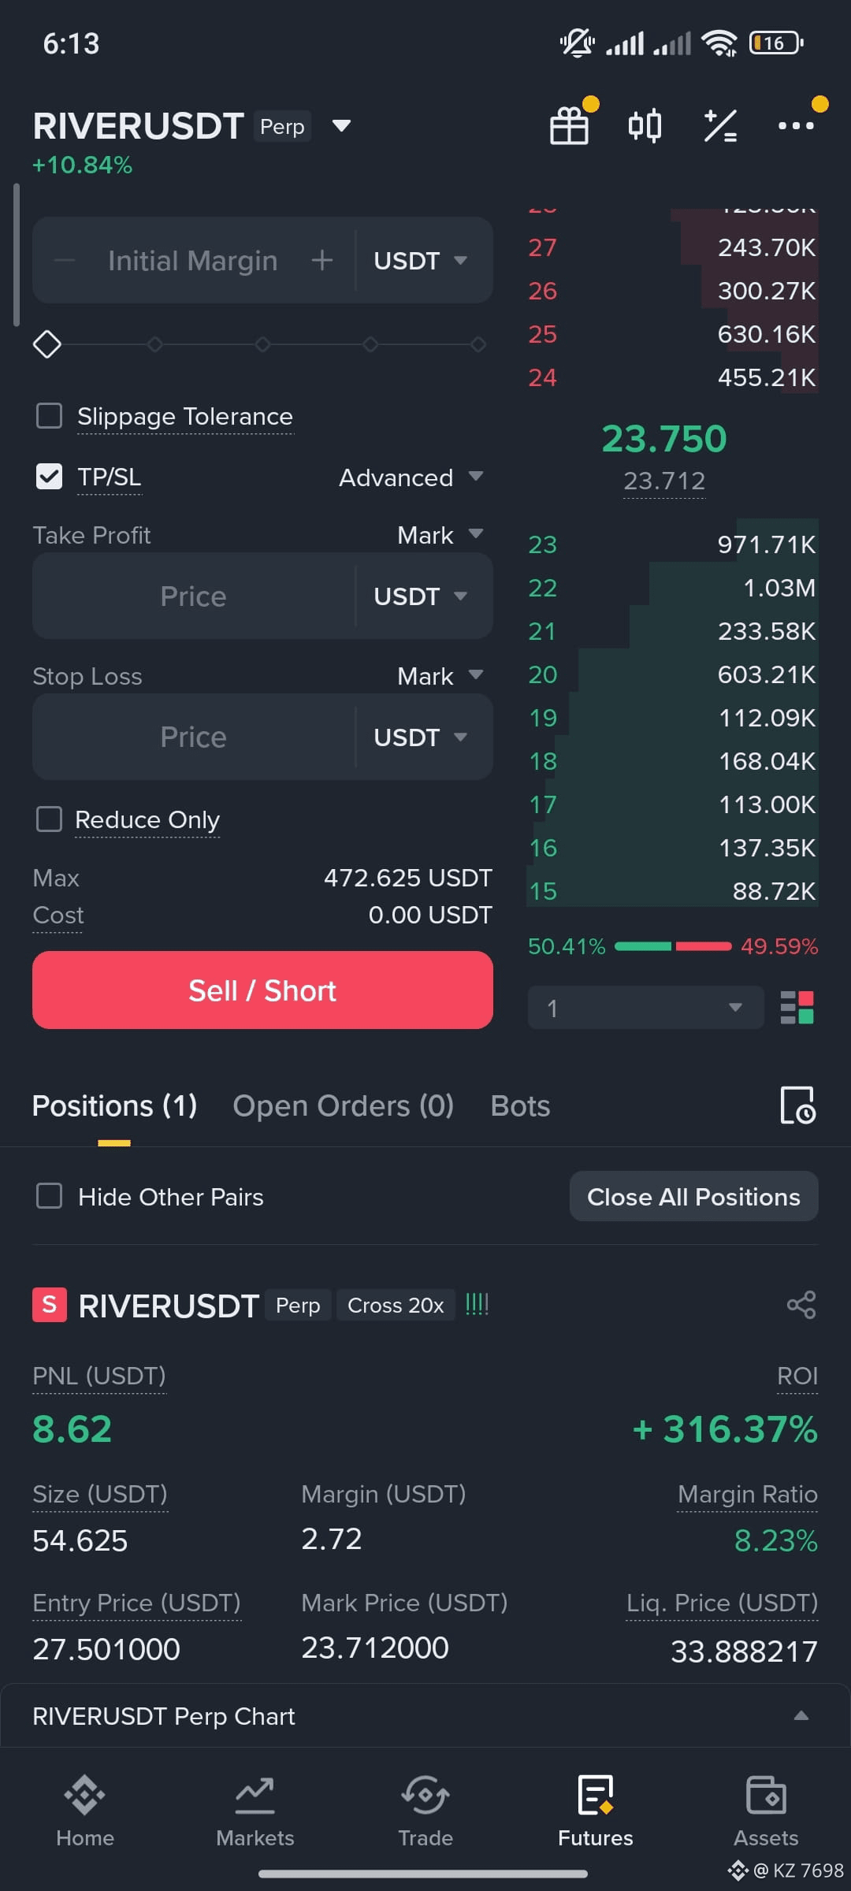Open the futures calculator icon
Viewport: 851px width, 1891px height.
point(720,126)
